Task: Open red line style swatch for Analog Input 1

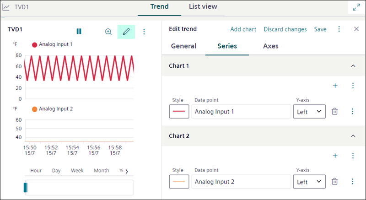Action: click(x=179, y=111)
